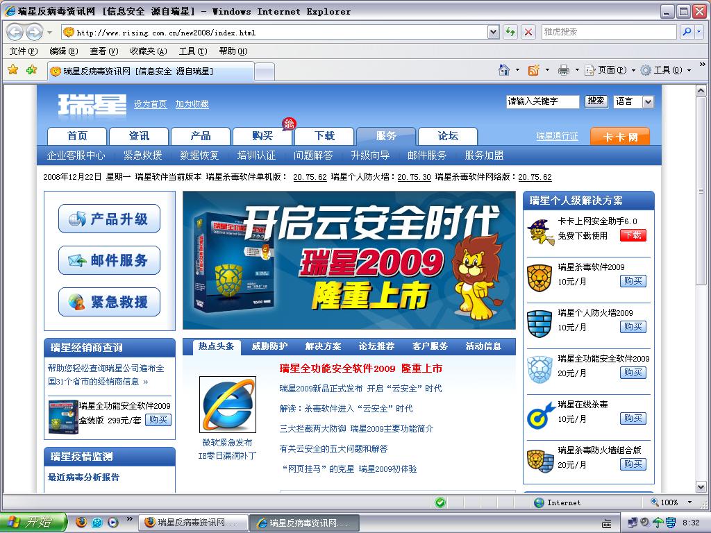Switch to the 下载 site tab
The height and width of the screenshot is (533, 711).
(x=324, y=136)
